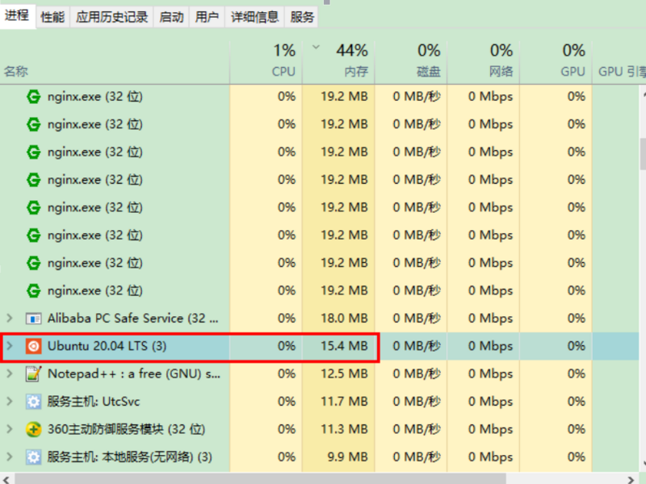646x484 pixels.
Task: Open the 启动 tab
Action: coord(170,15)
